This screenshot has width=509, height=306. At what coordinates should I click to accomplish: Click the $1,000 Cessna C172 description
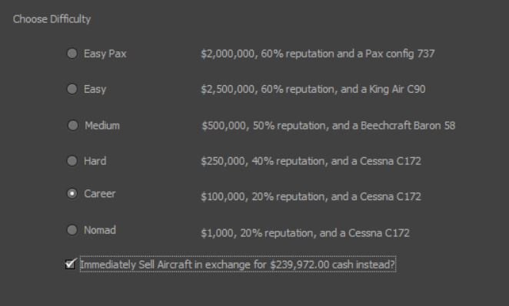click(x=305, y=233)
